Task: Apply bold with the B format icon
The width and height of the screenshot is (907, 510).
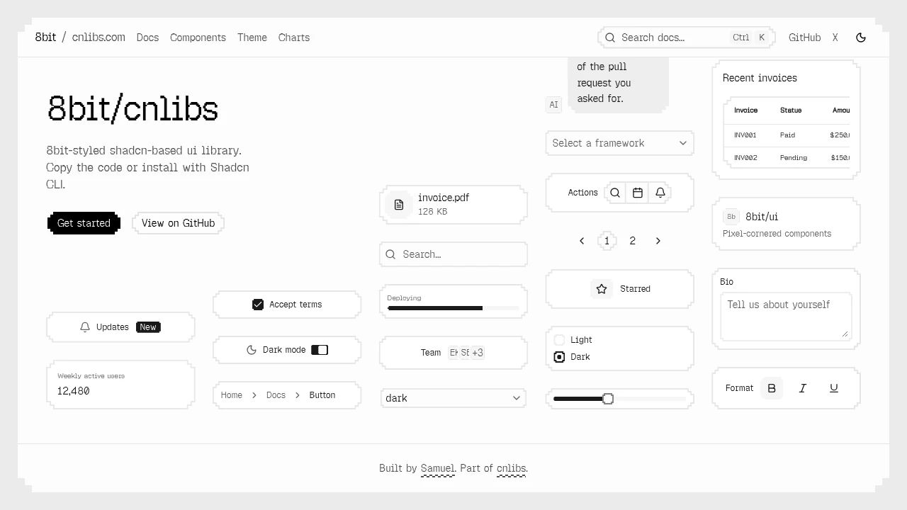Action: coord(772,388)
